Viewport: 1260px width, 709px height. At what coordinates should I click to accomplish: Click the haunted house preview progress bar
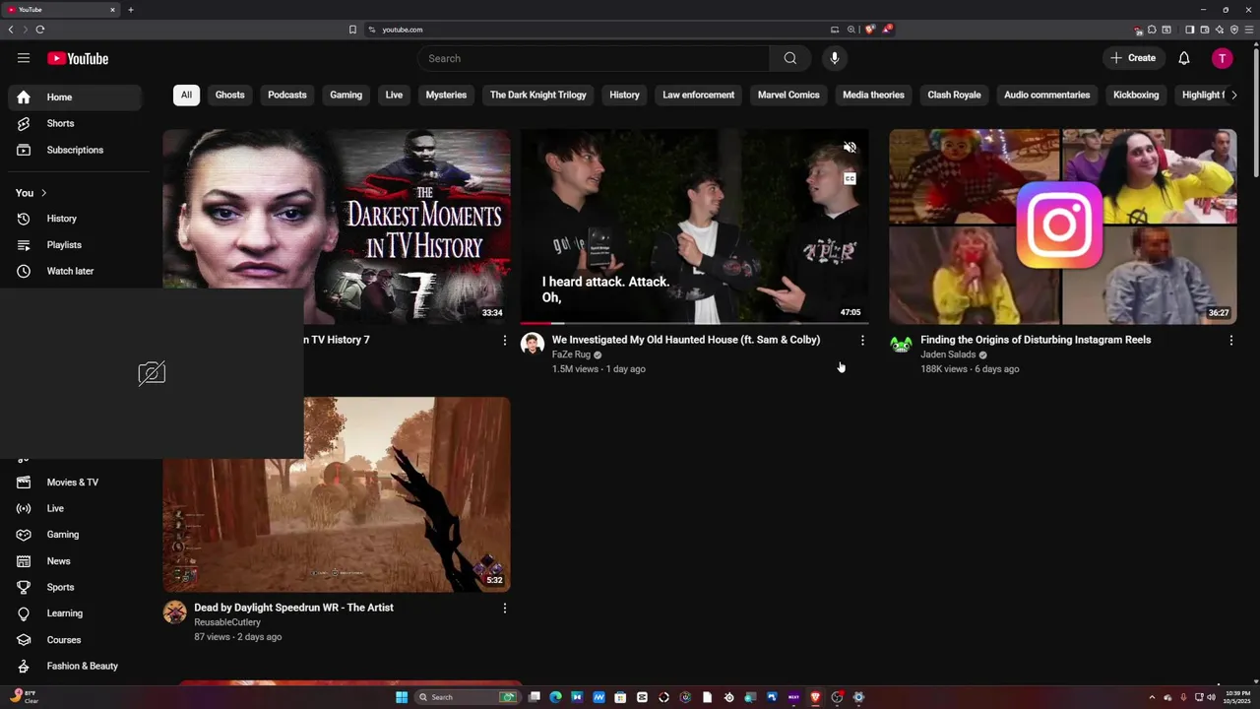coord(695,323)
